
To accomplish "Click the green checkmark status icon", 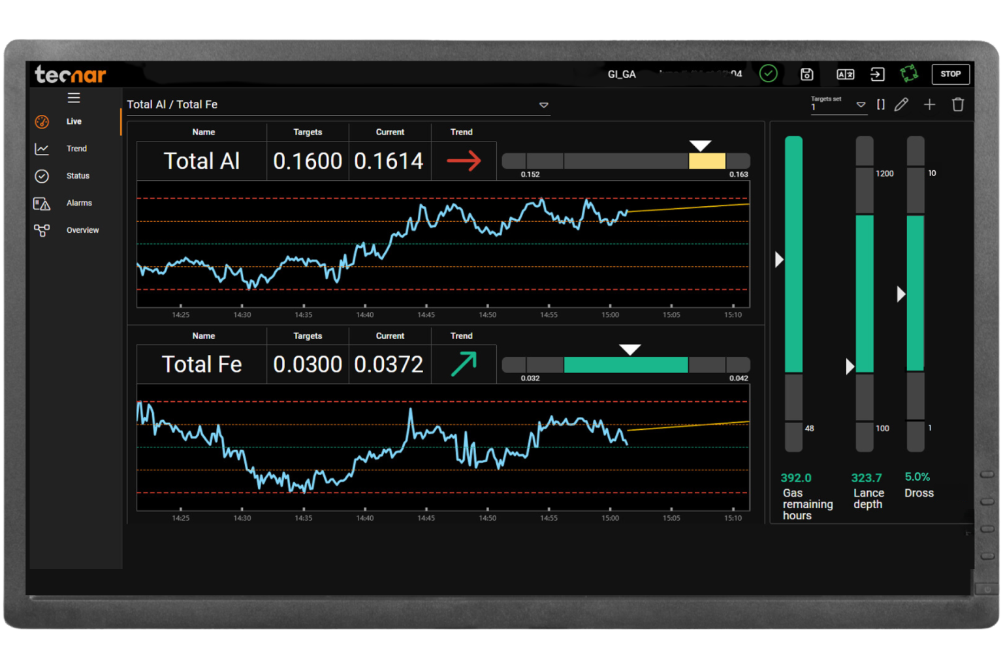I will pyautogui.click(x=769, y=74).
